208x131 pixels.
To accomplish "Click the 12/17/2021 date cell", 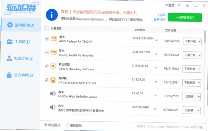I will (171, 82).
